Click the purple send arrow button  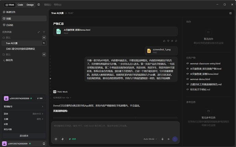pyautogui.click(x=175, y=139)
